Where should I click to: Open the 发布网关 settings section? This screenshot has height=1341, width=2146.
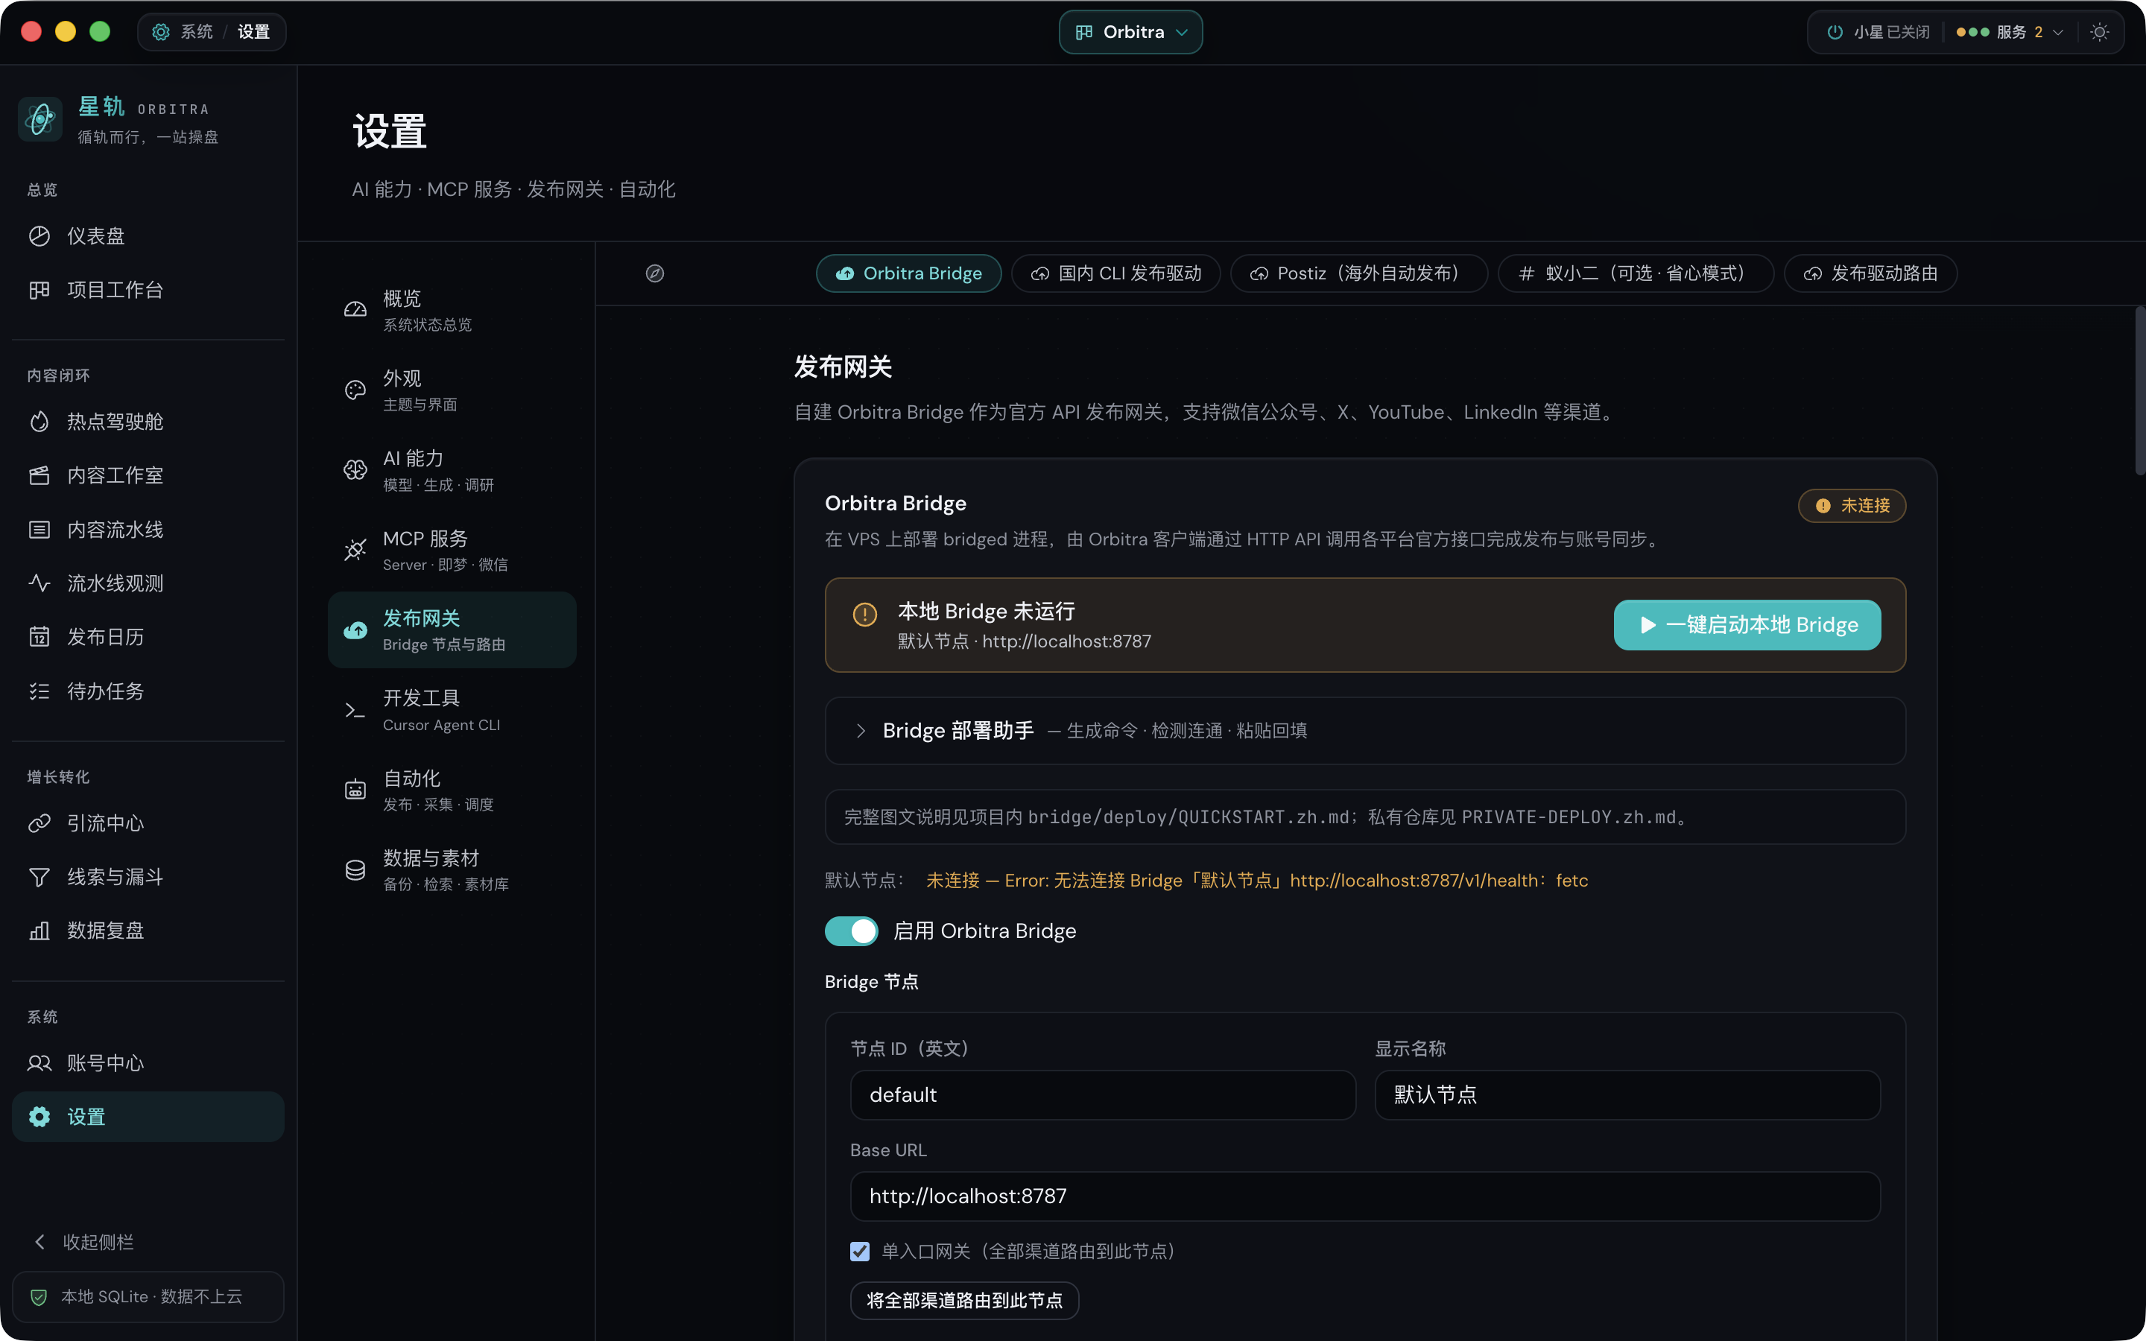452,630
